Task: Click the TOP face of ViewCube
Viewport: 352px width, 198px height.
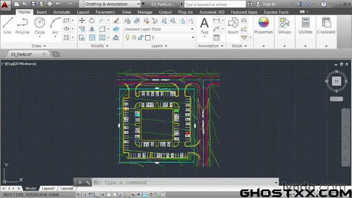Action: 337,81
